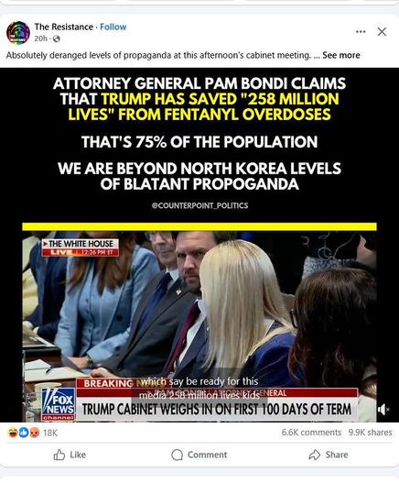This screenshot has width=399, height=483.
Task: Click the post caption text
Action: tap(158, 55)
